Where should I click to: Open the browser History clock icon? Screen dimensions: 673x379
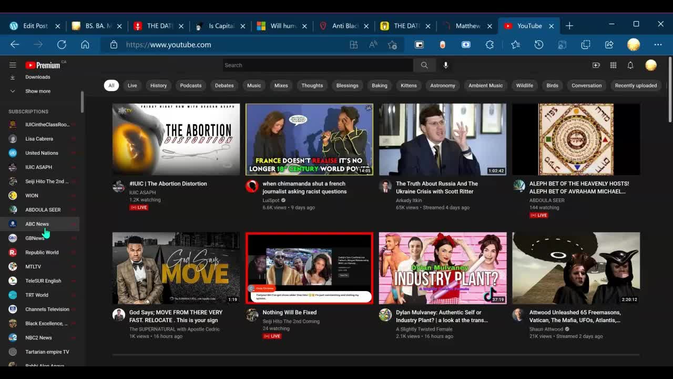(x=539, y=45)
